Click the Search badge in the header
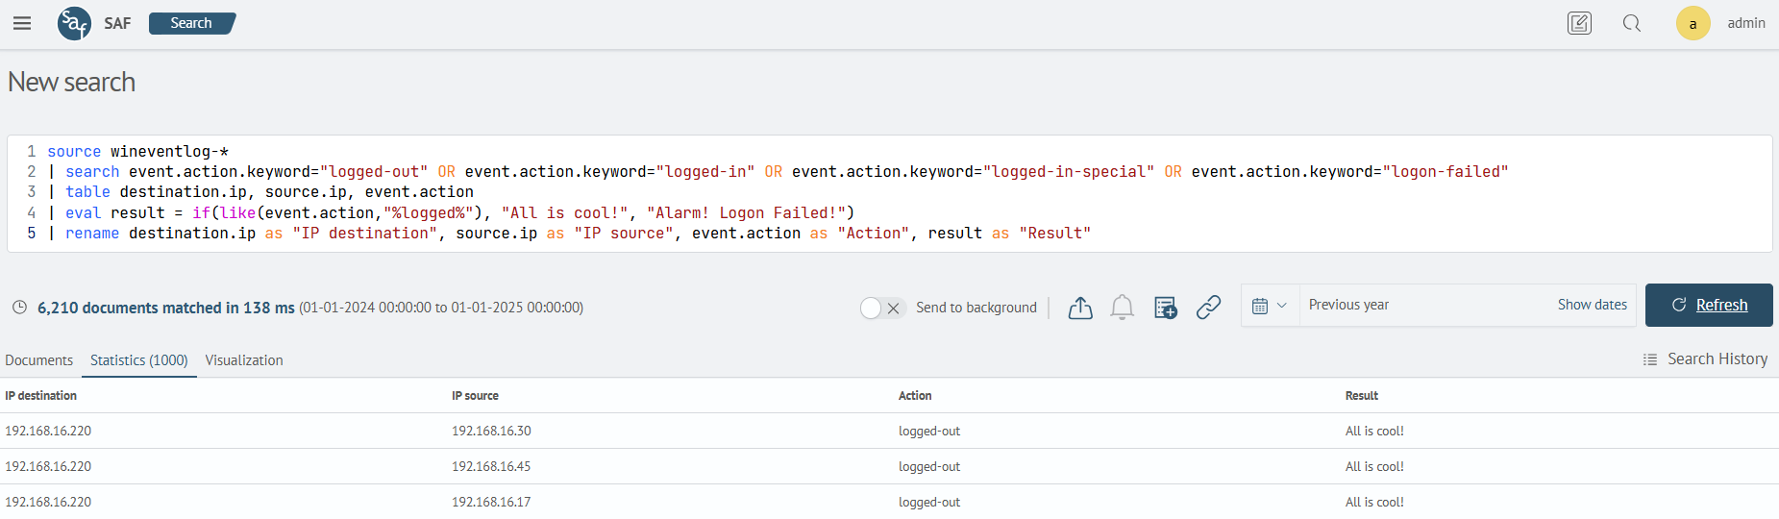The width and height of the screenshot is (1779, 519). point(192,23)
